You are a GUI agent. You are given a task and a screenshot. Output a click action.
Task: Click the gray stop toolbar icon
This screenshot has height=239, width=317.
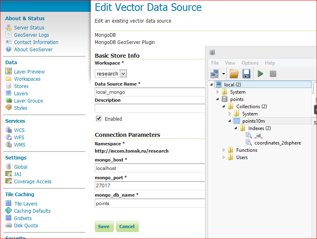[x=273, y=74]
